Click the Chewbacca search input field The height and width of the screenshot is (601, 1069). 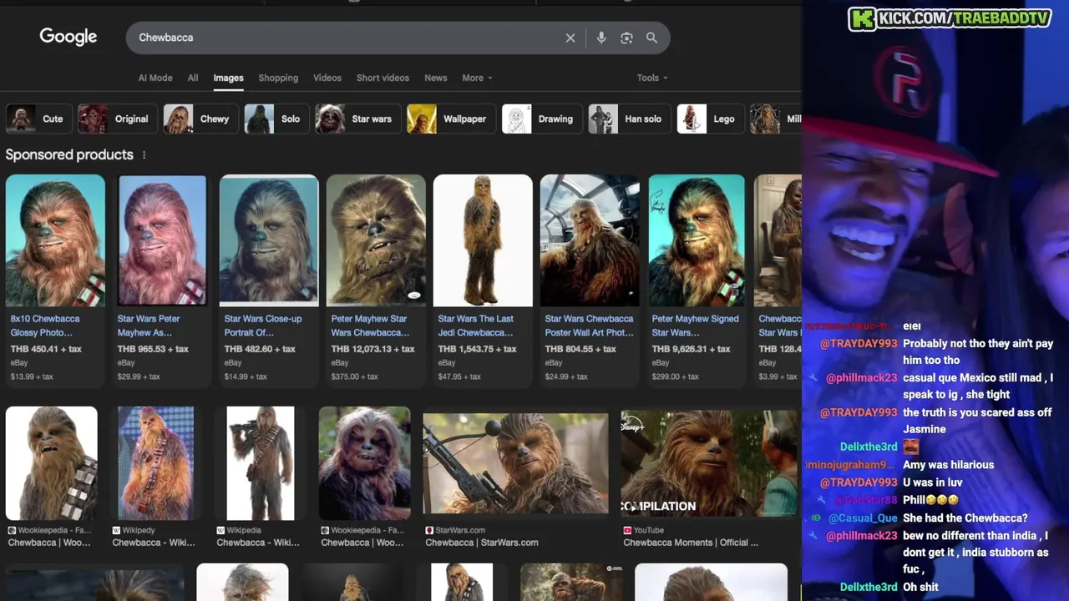point(347,38)
